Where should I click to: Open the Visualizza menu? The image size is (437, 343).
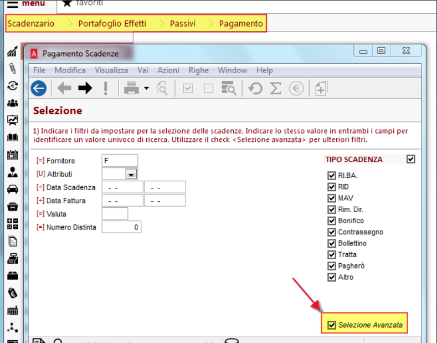click(111, 70)
